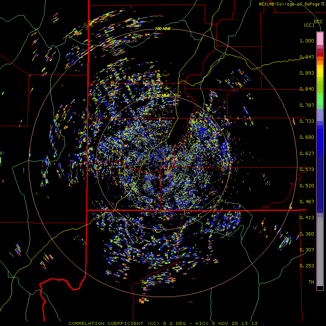Click the [CC] units label
This screenshot has width=326, height=326.
coord(309,25)
